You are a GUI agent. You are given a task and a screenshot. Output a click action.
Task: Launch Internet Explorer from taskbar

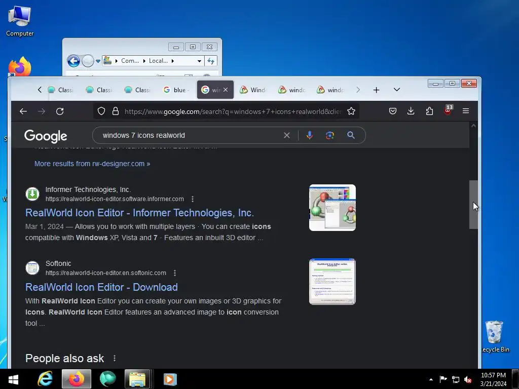point(45,379)
